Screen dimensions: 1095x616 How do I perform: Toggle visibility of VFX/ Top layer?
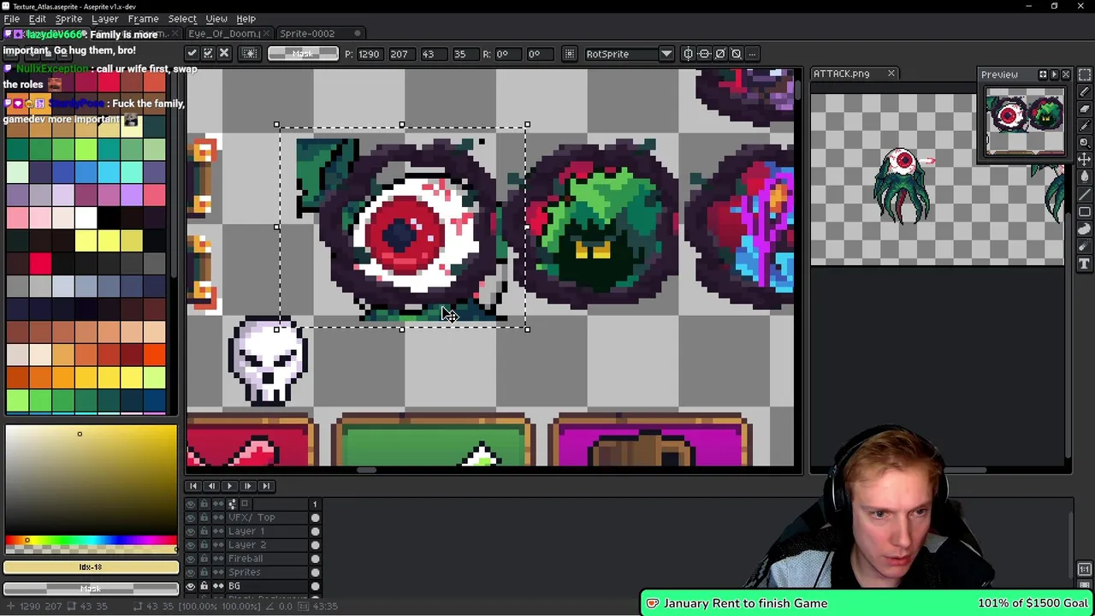tap(191, 518)
